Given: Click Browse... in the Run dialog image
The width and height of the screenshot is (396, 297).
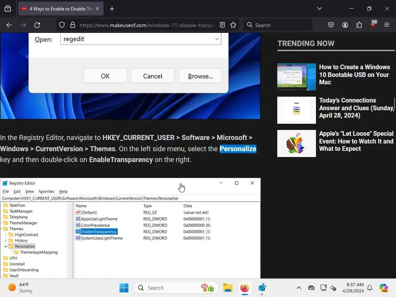Looking at the screenshot, I should tap(200, 76).
